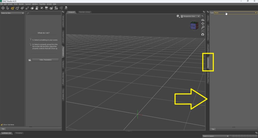
Task: Open the Face Transfer side tab
Action: pyautogui.click(x=208, y=77)
